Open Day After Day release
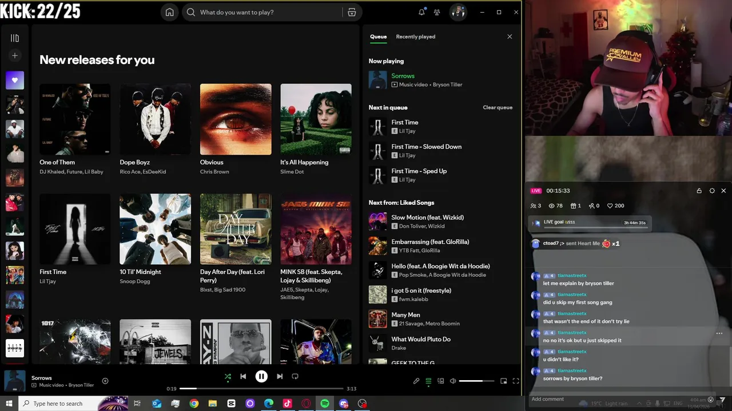 coord(236,229)
